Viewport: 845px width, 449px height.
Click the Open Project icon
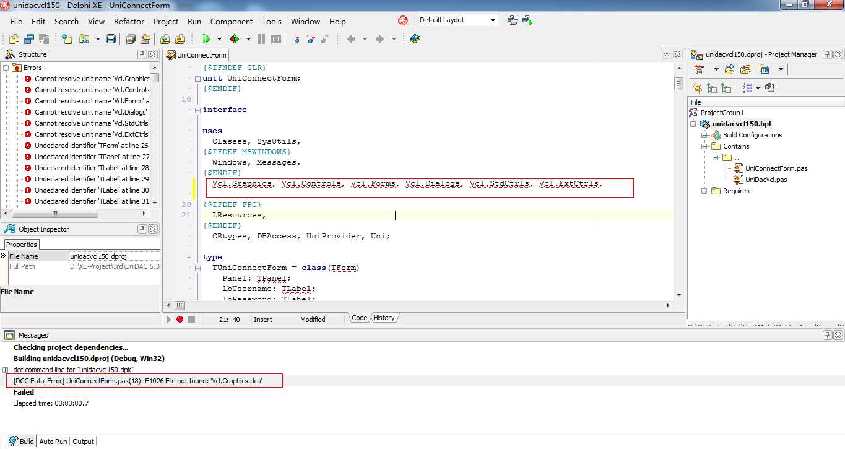click(145, 39)
